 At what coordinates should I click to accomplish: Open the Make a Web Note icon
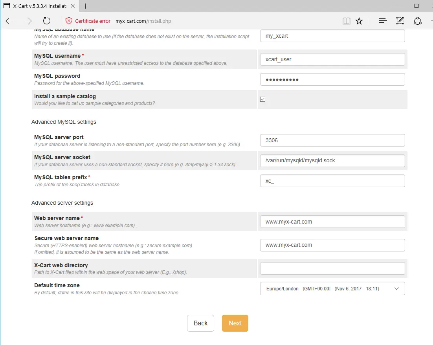point(400,21)
